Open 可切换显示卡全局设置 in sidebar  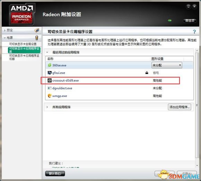(x=23, y=44)
